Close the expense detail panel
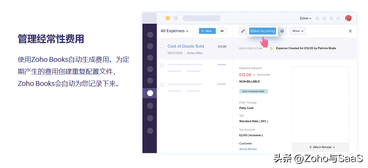The width and height of the screenshot is (368, 168). click(350, 31)
